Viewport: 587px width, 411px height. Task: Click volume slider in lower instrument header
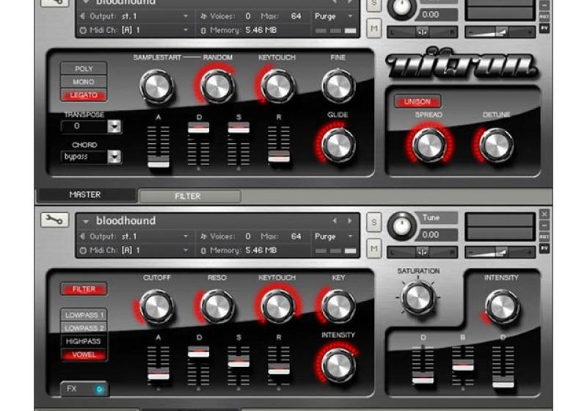click(500, 252)
